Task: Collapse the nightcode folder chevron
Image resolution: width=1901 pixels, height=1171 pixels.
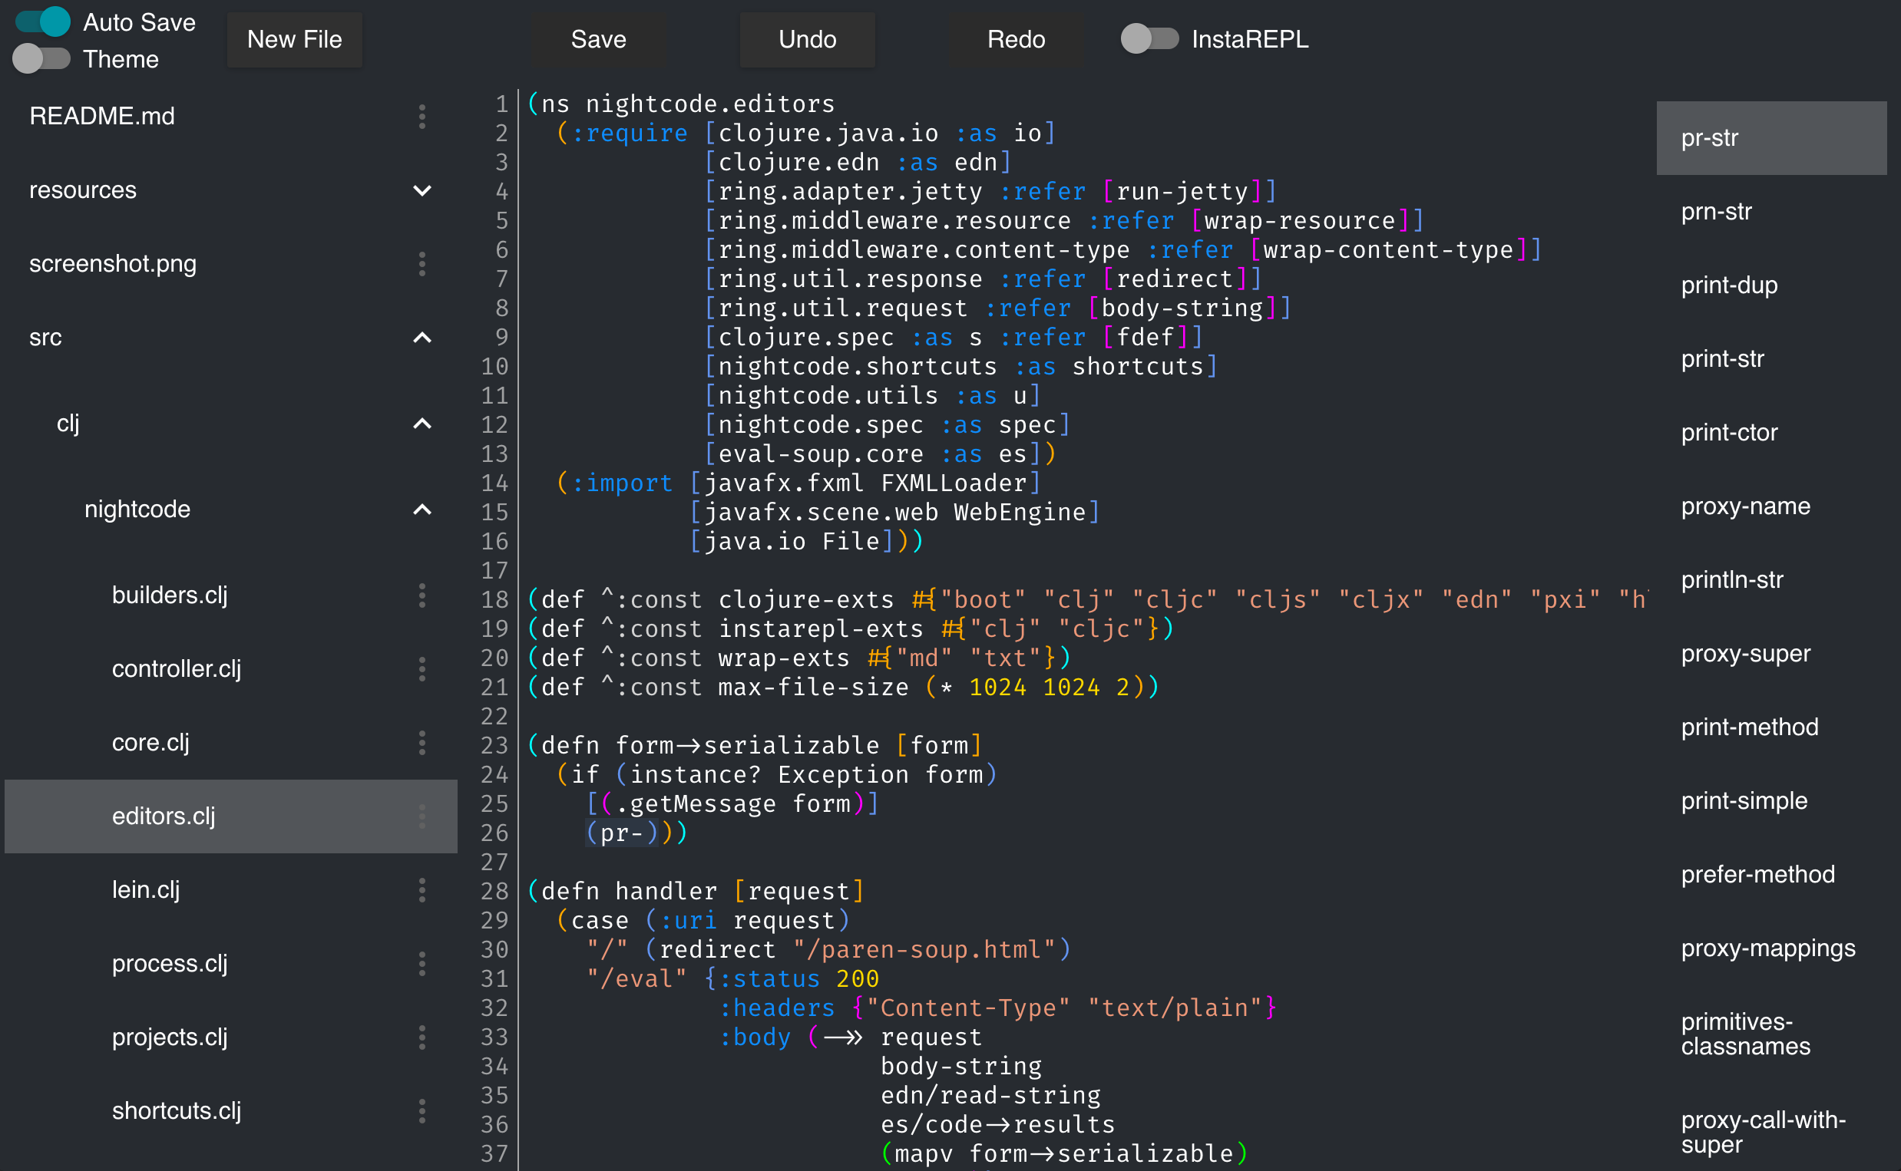Action: pyautogui.click(x=422, y=510)
